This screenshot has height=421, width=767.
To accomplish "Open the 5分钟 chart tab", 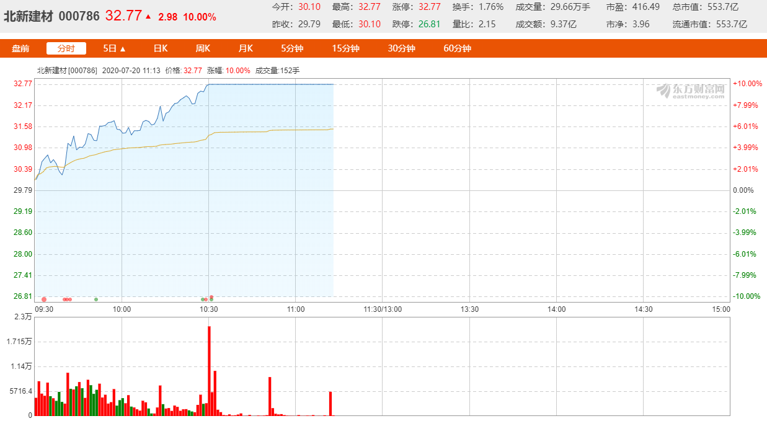I will click(291, 48).
